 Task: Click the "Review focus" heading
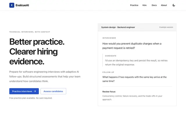click(109, 92)
